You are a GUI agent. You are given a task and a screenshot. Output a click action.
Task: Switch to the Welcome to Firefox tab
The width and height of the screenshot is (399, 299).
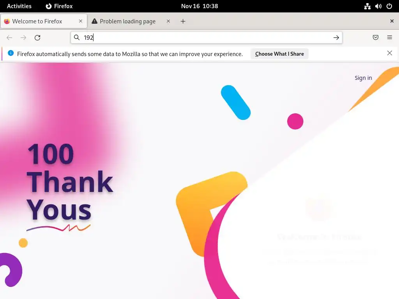coord(44,21)
